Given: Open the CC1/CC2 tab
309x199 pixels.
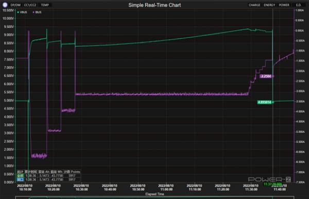Looking at the screenshot, I should click(30, 5).
